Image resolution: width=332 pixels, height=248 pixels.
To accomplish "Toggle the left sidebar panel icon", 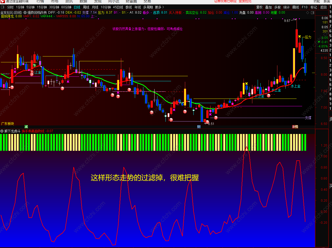I will 2,7.
